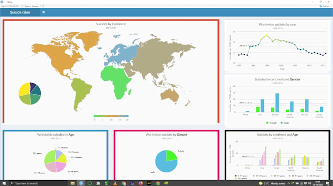Open File Explorer from the taskbar

pyautogui.click(x=72, y=183)
